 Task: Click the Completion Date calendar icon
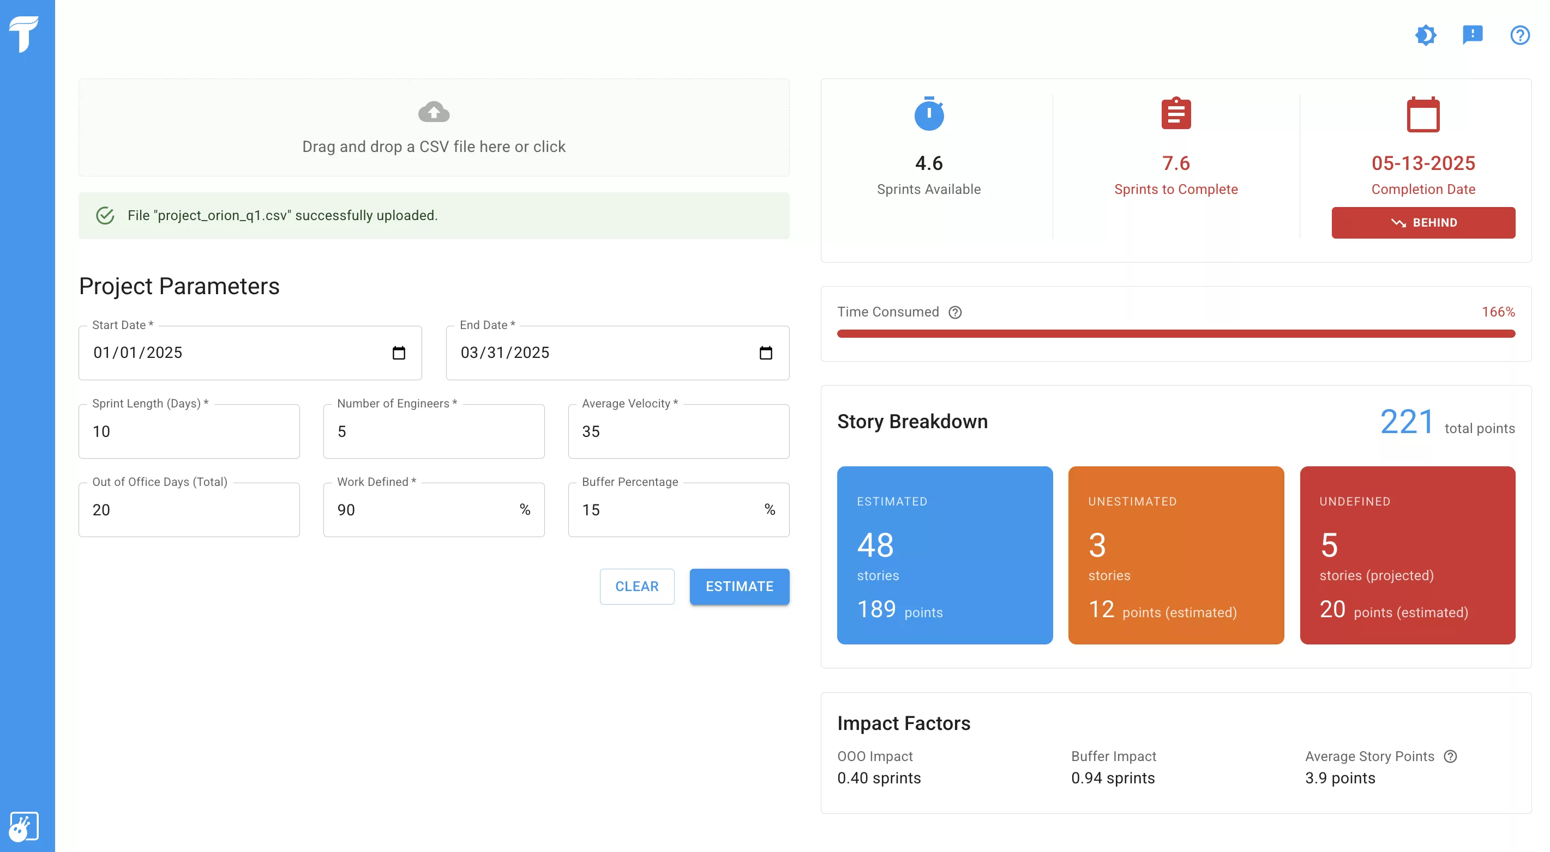pyautogui.click(x=1422, y=114)
